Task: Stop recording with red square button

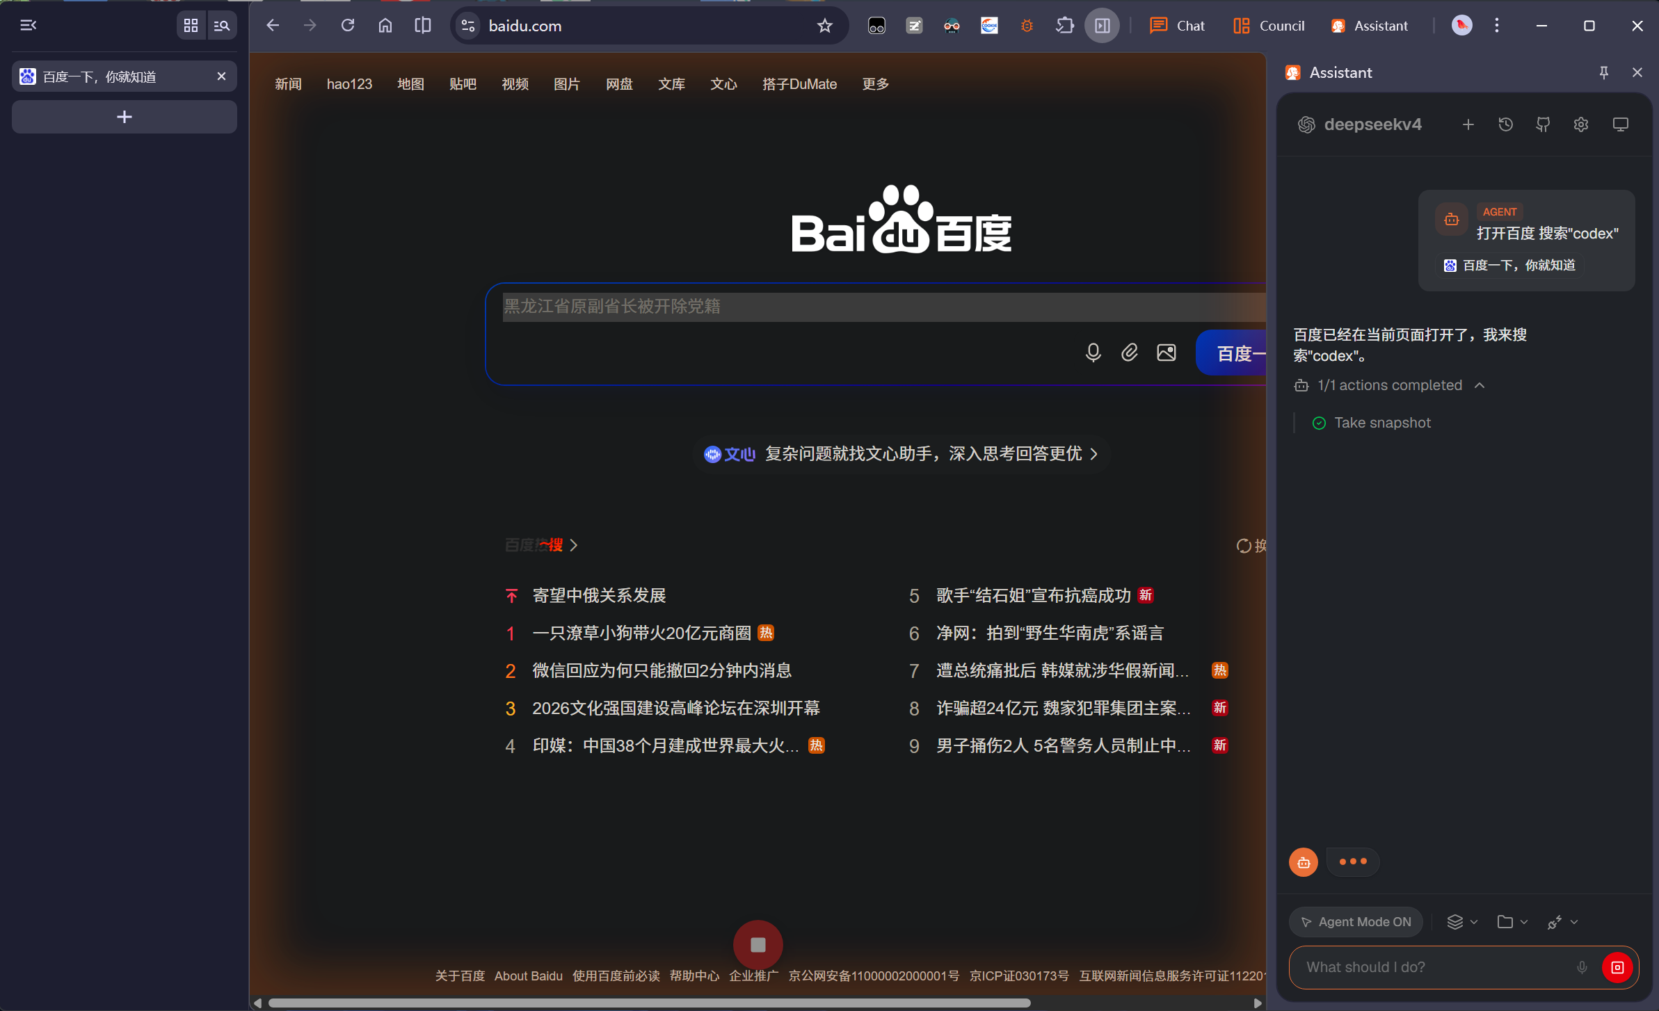Action: 758,945
